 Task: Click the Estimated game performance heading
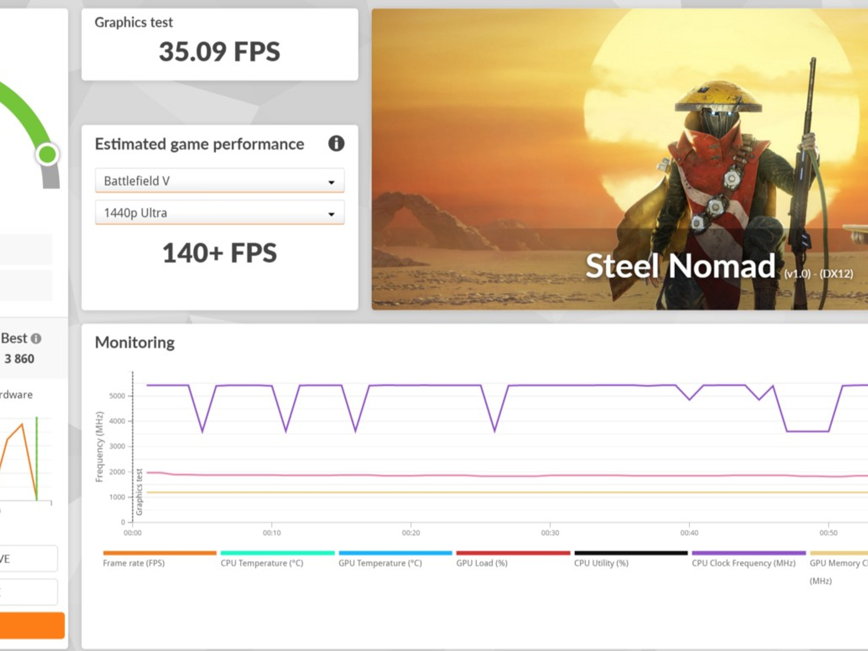point(199,144)
